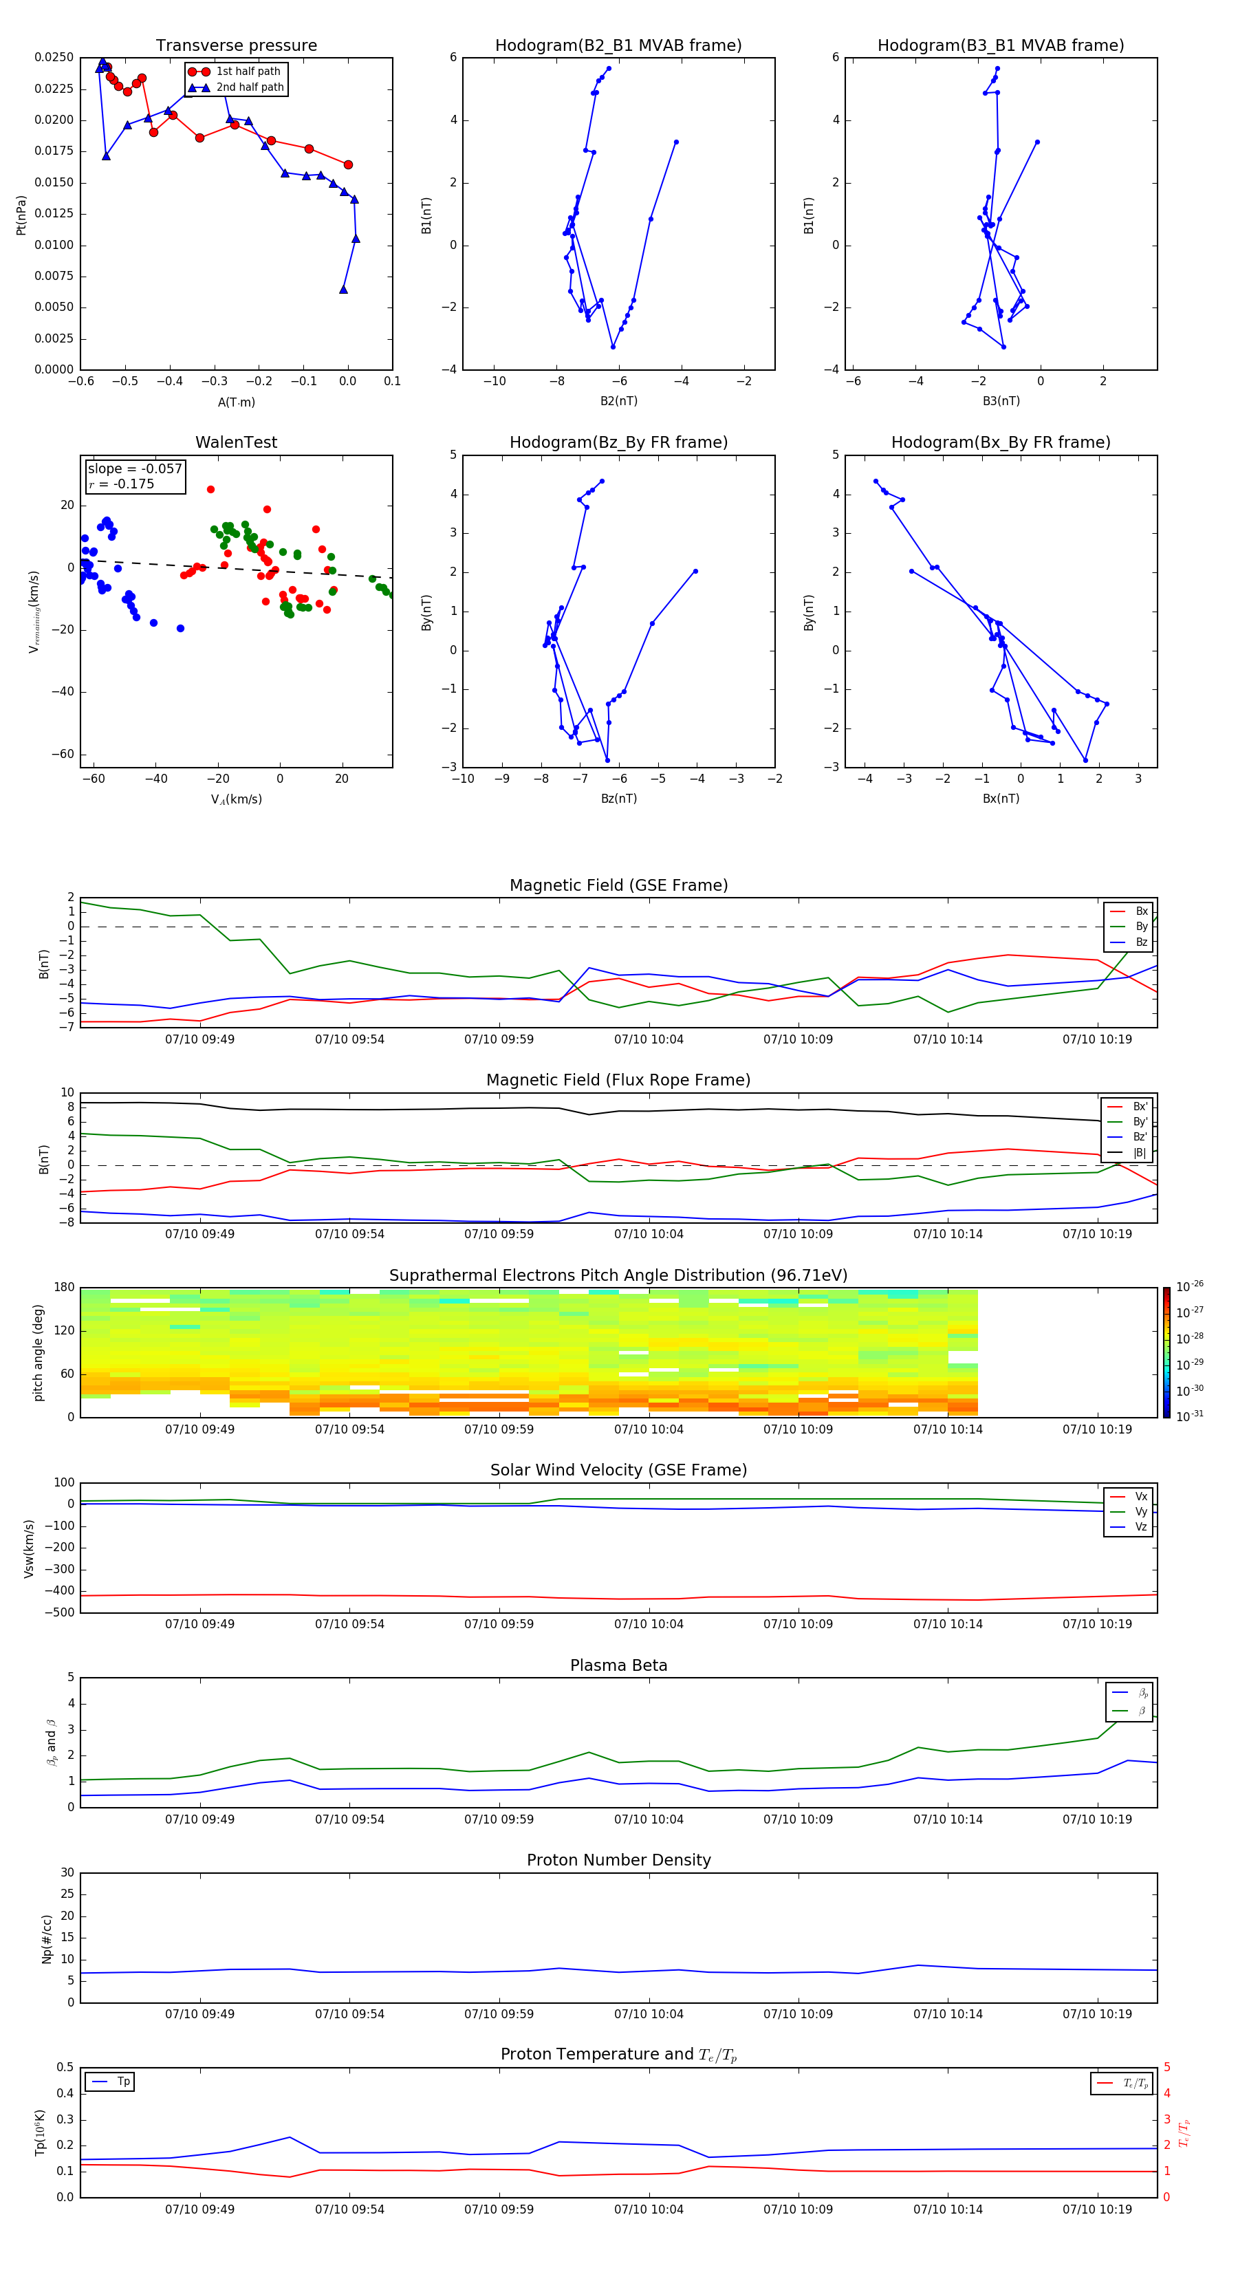Screen dimensions: 1238x2270
Task: Select the "Proton Number Density" title
Action: click(x=618, y=1860)
